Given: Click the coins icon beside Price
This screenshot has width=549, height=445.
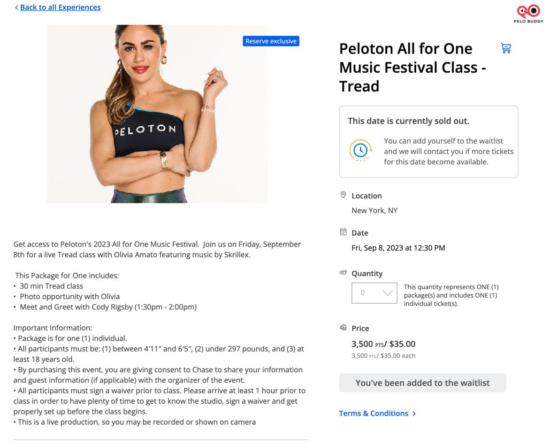Looking at the screenshot, I should coord(343,327).
